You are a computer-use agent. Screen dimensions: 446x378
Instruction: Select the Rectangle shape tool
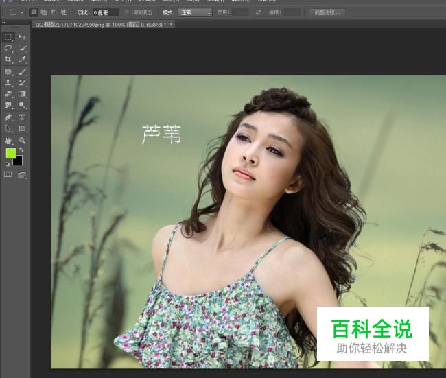click(22, 128)
